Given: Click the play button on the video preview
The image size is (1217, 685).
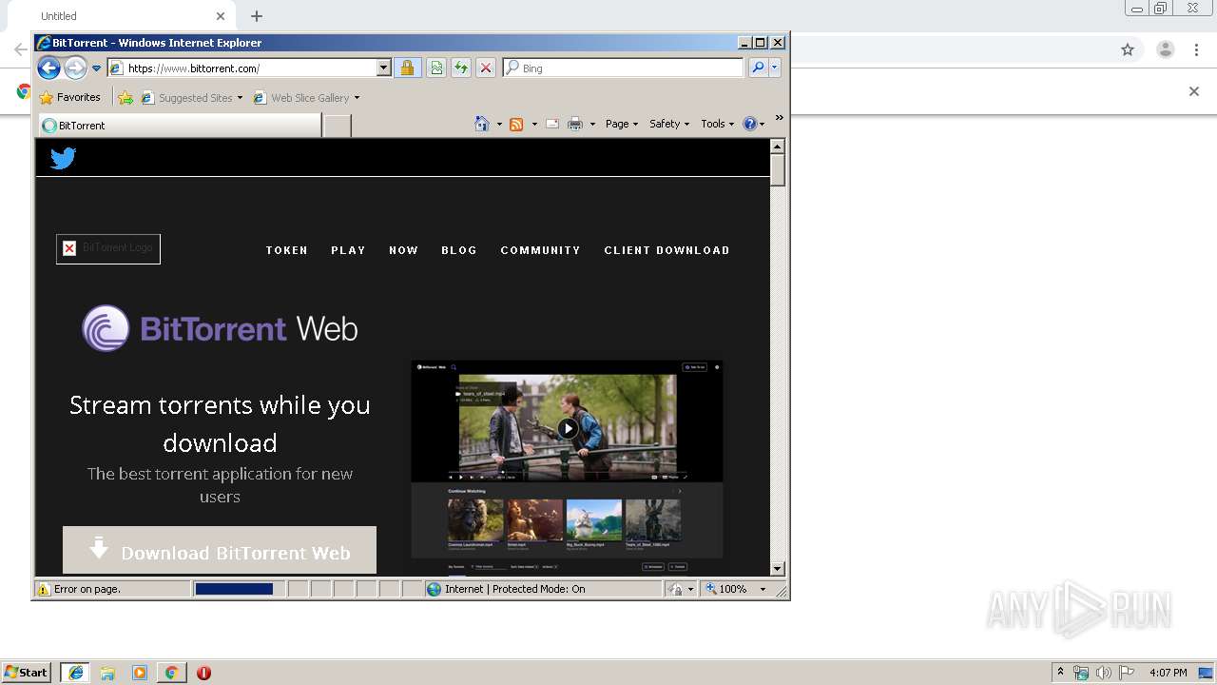Looking at the screenshot, I should click(568, 428).
